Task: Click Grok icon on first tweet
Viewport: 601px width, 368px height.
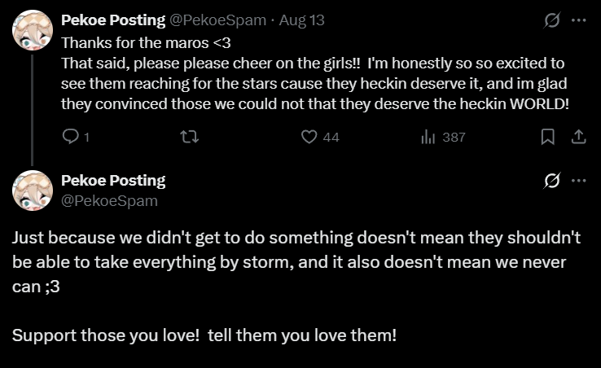Action: 551,20
